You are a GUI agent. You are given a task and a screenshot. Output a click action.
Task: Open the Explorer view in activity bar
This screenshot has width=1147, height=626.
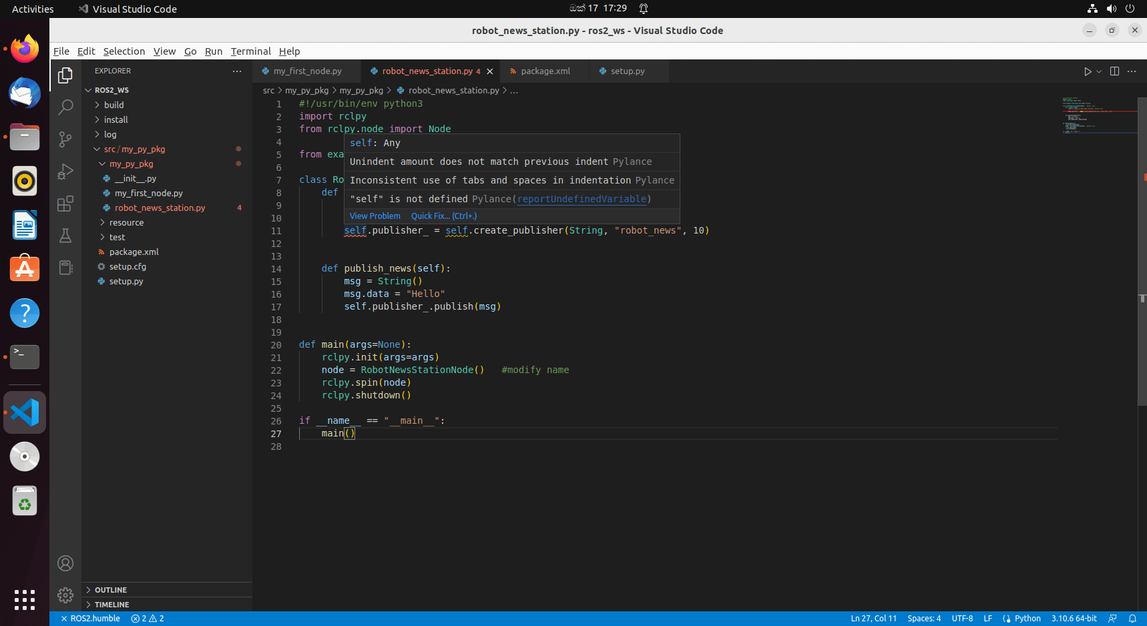pos(65,75)
